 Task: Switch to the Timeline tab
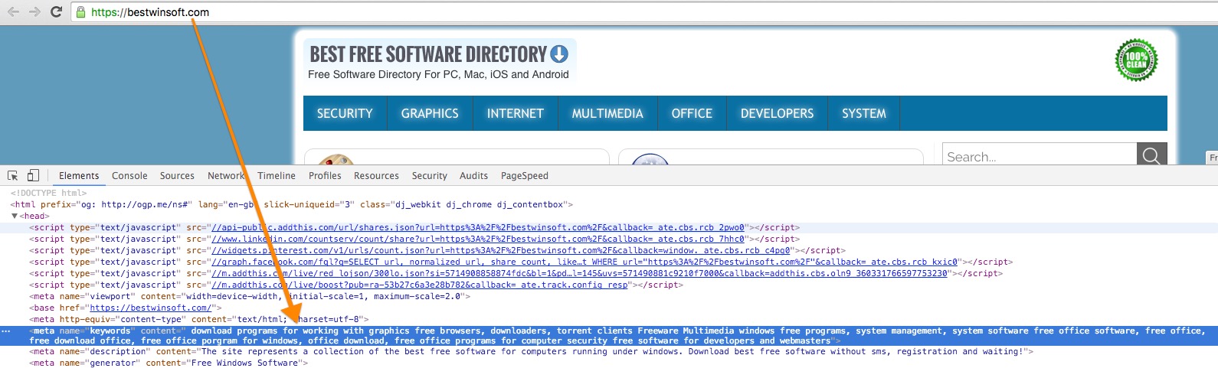click(x=277, y=176)
